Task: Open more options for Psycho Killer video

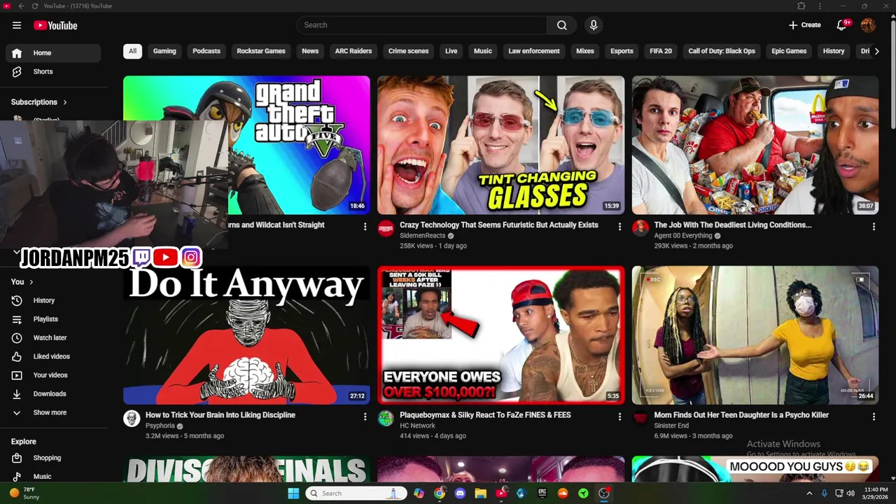Action: 874,416
